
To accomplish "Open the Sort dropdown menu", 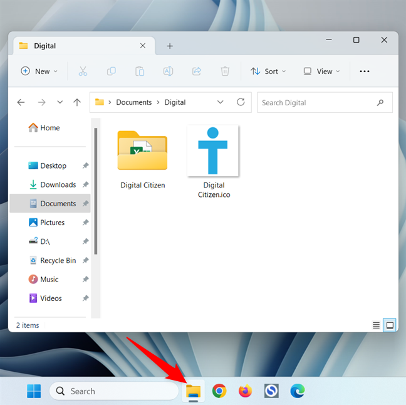I will [268, 71].
